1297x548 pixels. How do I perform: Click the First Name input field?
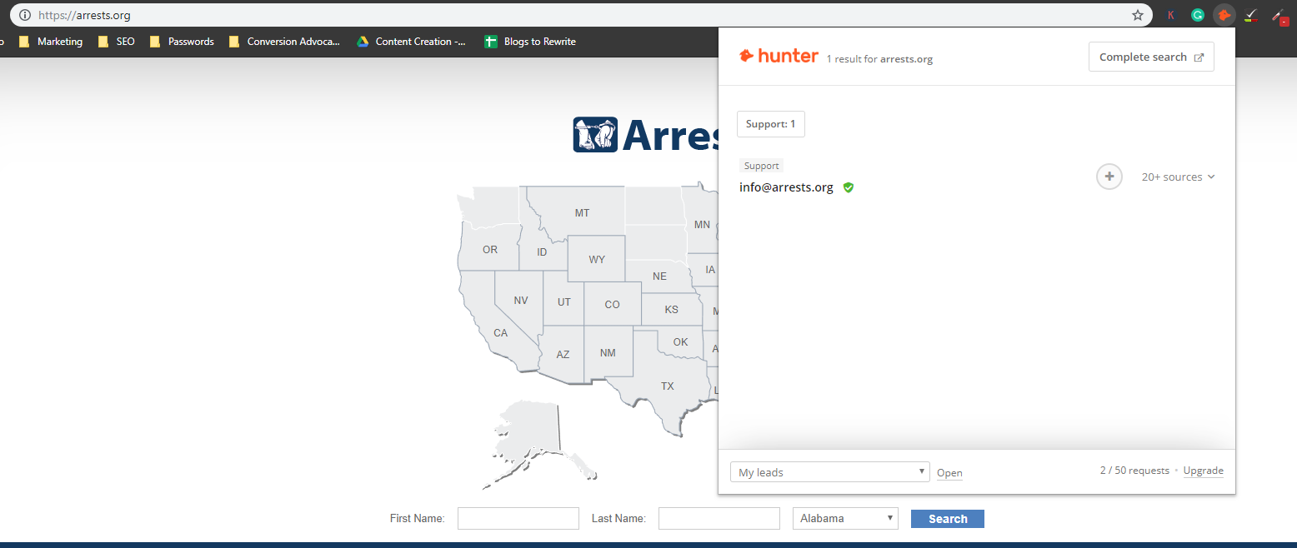coord(518,519)
